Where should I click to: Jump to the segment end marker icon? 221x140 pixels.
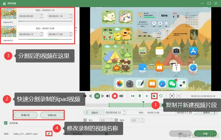[108, 96]
